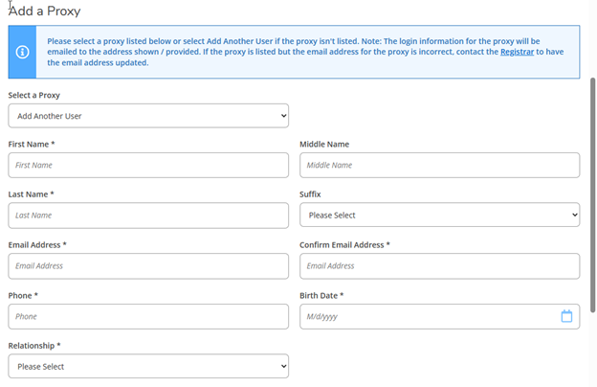
Task: Expand the Select a Proxy dropdown
Action: click(148, 115)
